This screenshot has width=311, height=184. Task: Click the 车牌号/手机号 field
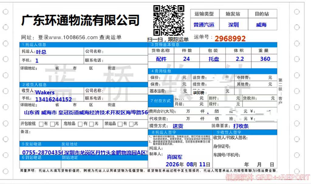point(245,155)
